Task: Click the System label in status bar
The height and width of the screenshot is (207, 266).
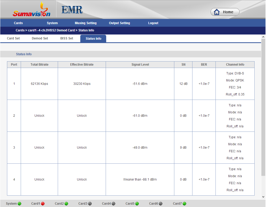Action: coord(11,204)
